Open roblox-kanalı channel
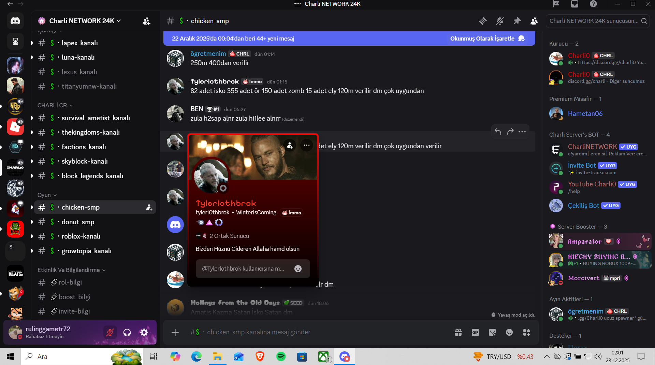655x365 pixels. click(95, 236)
